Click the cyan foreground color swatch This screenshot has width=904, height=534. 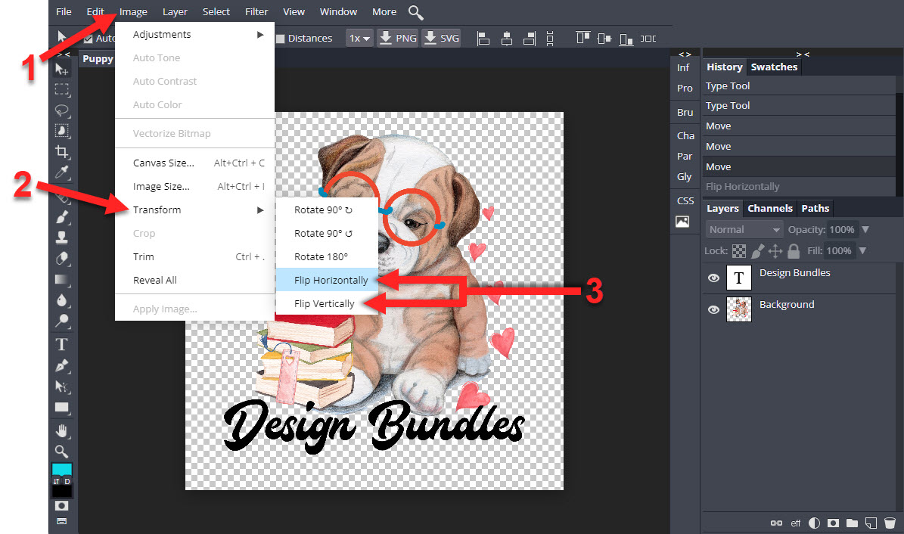pos(62,468)
